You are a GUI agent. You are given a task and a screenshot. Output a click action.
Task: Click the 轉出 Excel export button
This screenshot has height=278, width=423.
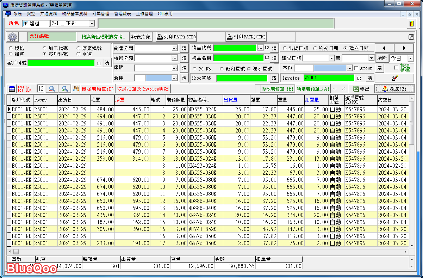coord(361,89)
